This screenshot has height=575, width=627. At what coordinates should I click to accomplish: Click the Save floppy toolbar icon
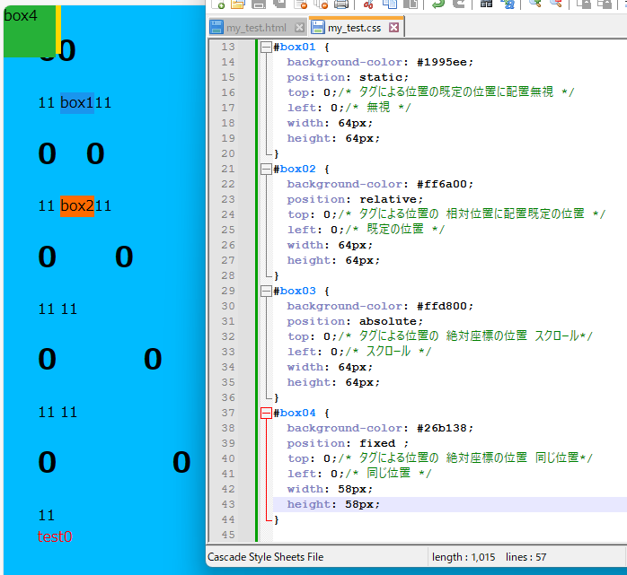click(259, 4)
